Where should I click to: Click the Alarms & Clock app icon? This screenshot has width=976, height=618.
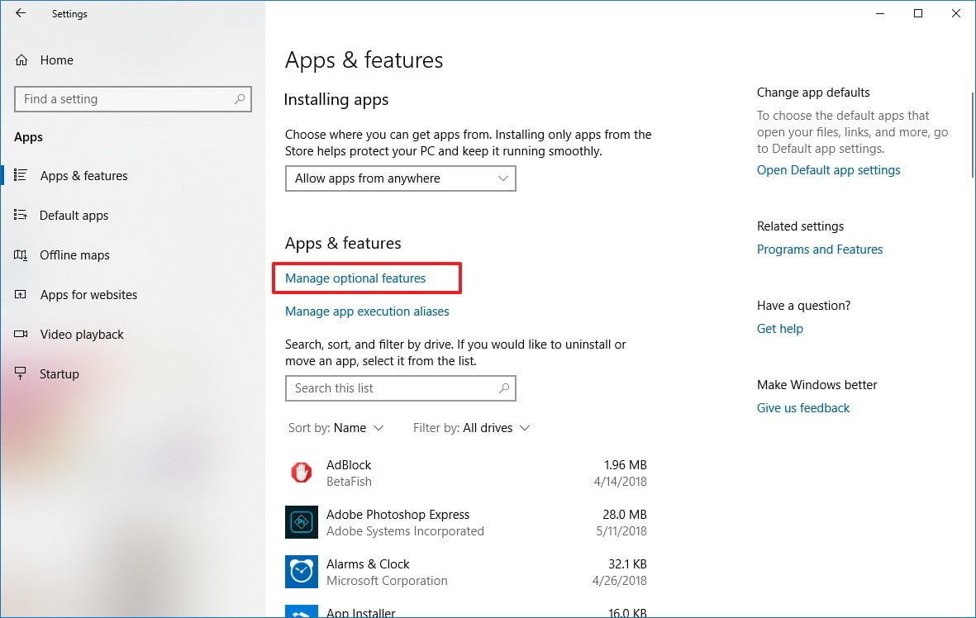coord(302,572)
